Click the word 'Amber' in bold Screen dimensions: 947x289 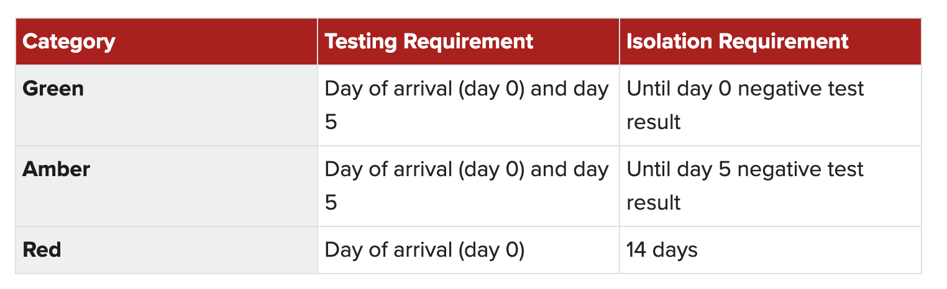pos(56,169)
